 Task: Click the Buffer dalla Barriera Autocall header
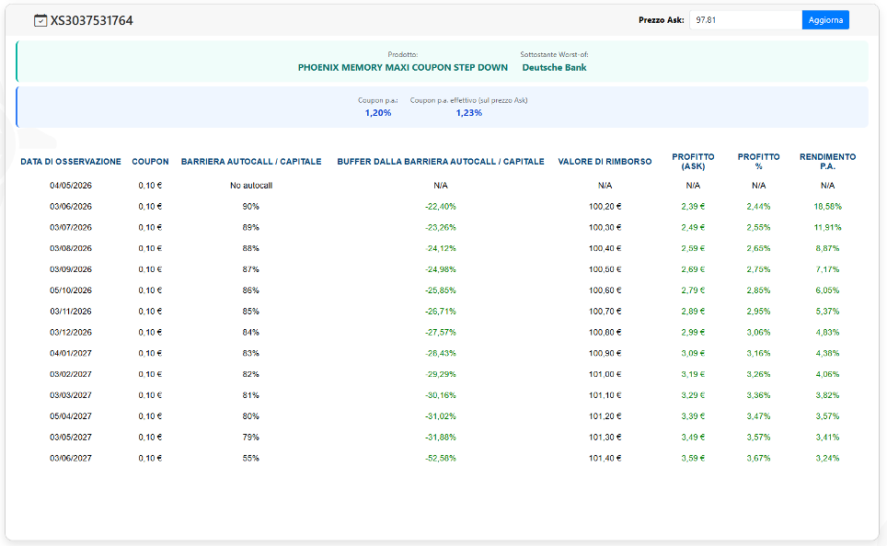(441, 162)
